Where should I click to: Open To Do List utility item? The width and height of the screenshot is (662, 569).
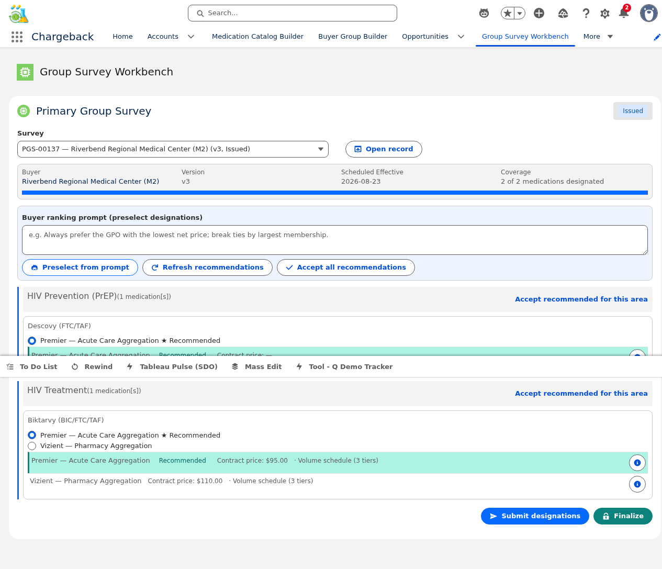[x=32, y=366]
